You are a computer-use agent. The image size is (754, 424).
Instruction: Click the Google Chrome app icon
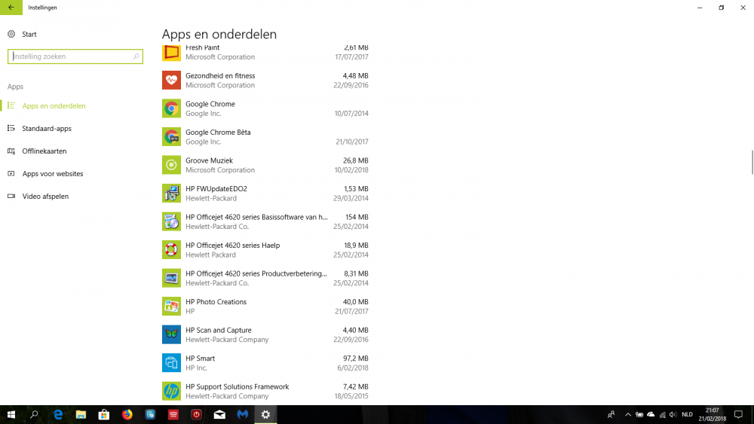tap(171, 108)
